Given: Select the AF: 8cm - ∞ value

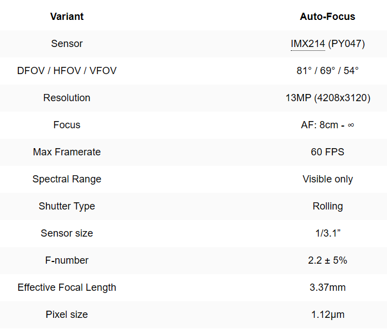Looking at the screenshot, I should pos(328,125).
